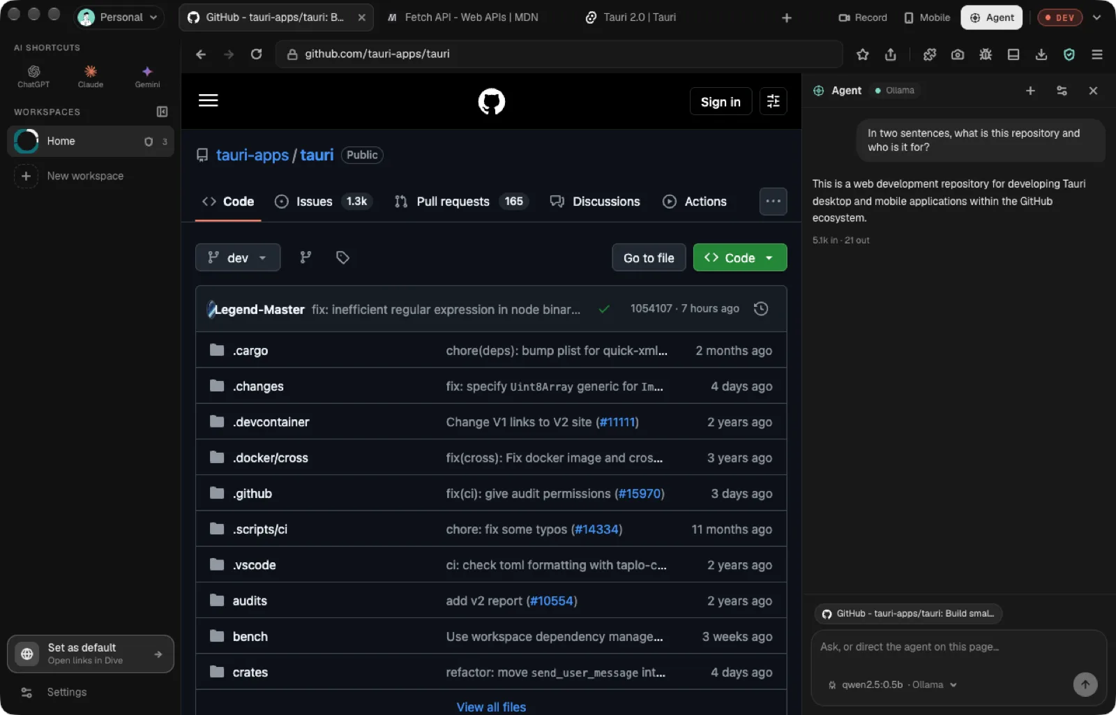Screen dimensions: 1116x715
Task: Open the Actions tab
Action: [x=695, y=202]
